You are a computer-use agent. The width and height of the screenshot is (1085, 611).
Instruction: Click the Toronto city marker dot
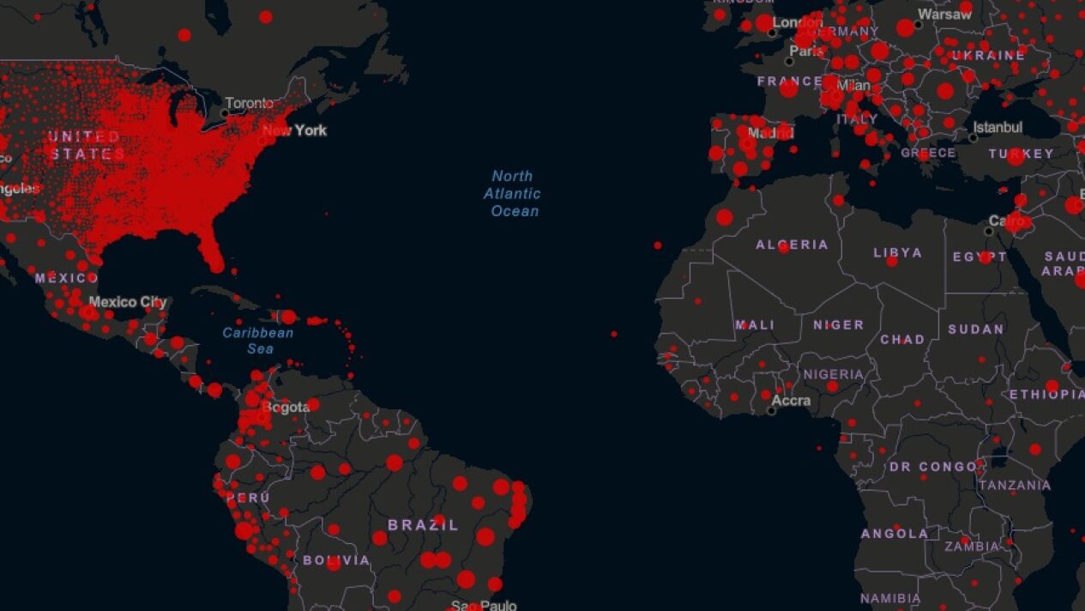click(225, 113)
